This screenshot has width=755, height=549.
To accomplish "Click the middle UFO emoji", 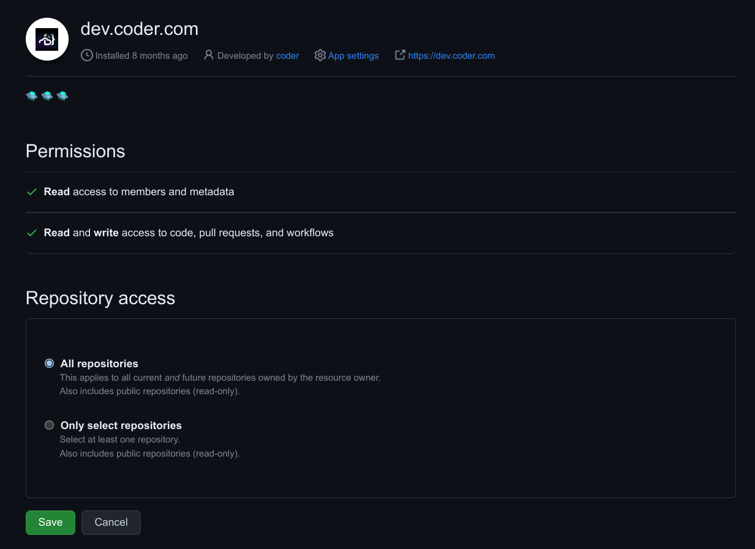I will coord(47,95).
